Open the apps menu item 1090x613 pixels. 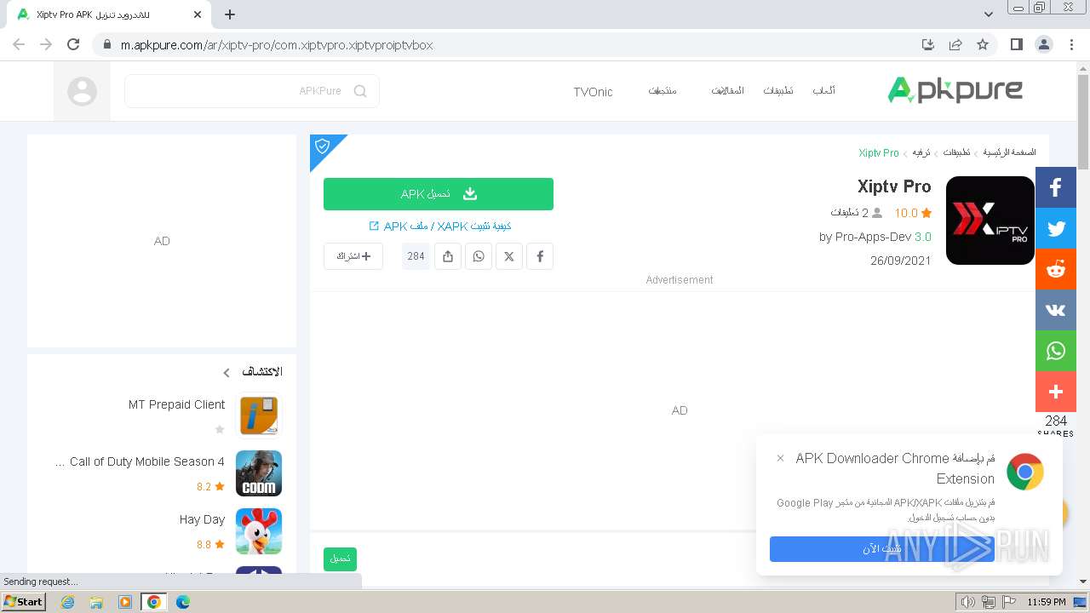click(x=778, y=91)
